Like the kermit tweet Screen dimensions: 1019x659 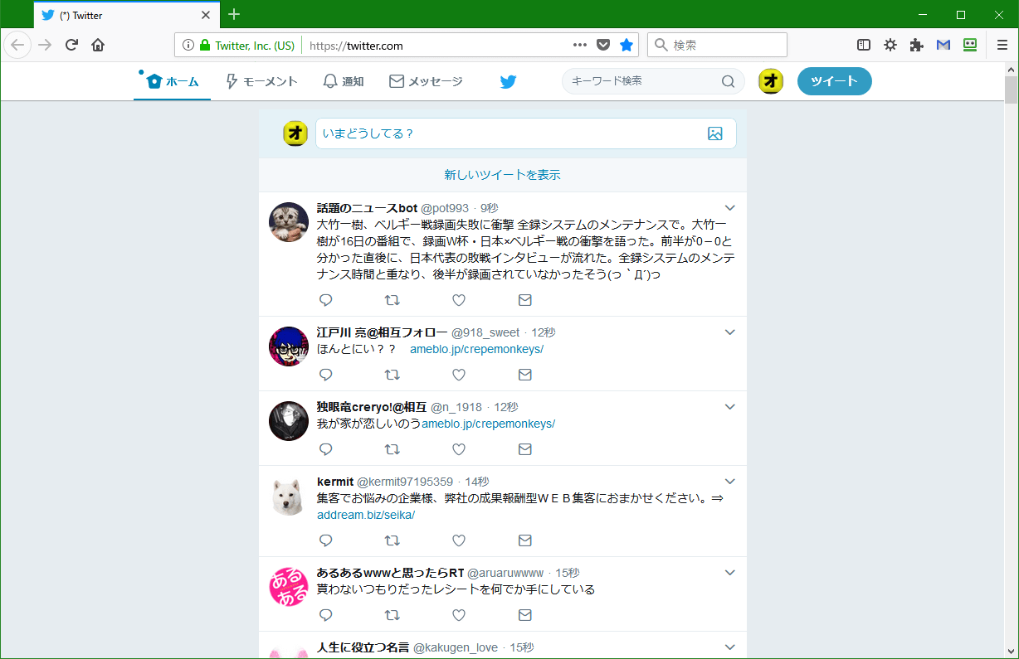click(459, 540)
